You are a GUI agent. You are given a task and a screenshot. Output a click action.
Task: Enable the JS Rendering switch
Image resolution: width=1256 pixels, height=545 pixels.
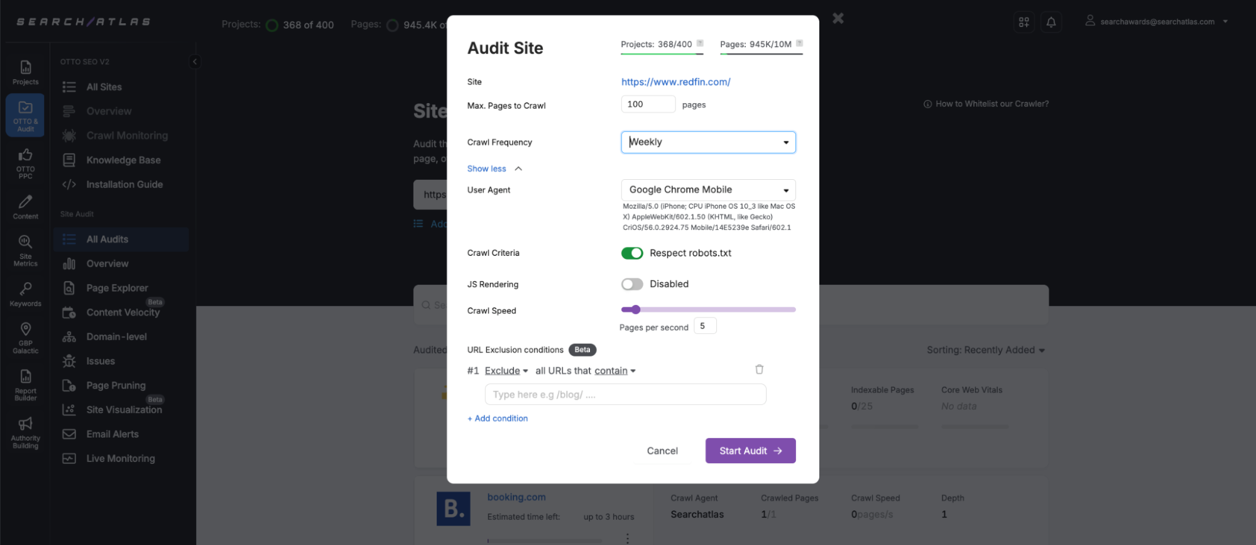[x=632, y=284]
